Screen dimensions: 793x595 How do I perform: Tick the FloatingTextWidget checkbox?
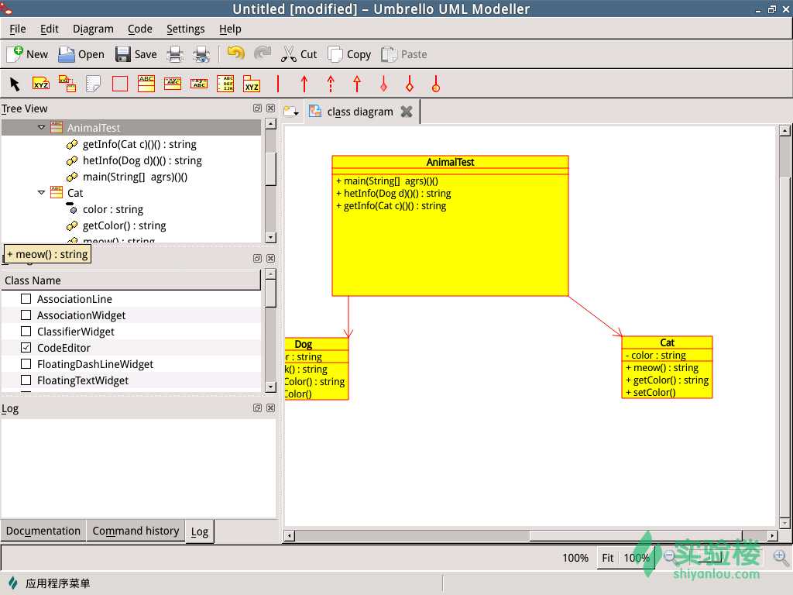[26, 380]
